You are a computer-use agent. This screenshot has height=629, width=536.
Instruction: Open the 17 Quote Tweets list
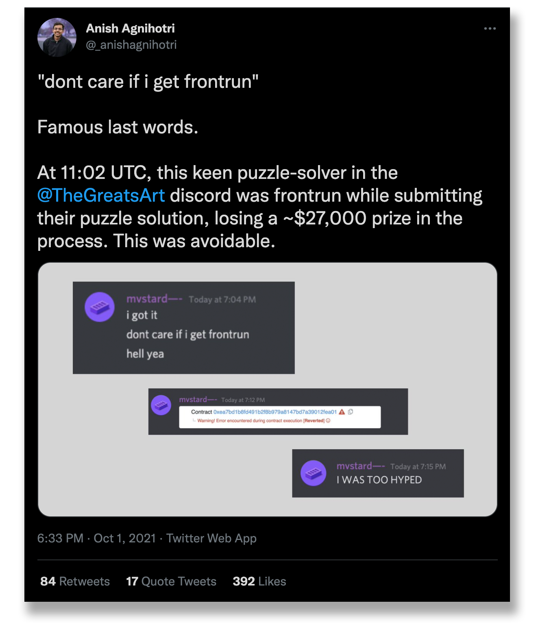[x=171, y=581]
